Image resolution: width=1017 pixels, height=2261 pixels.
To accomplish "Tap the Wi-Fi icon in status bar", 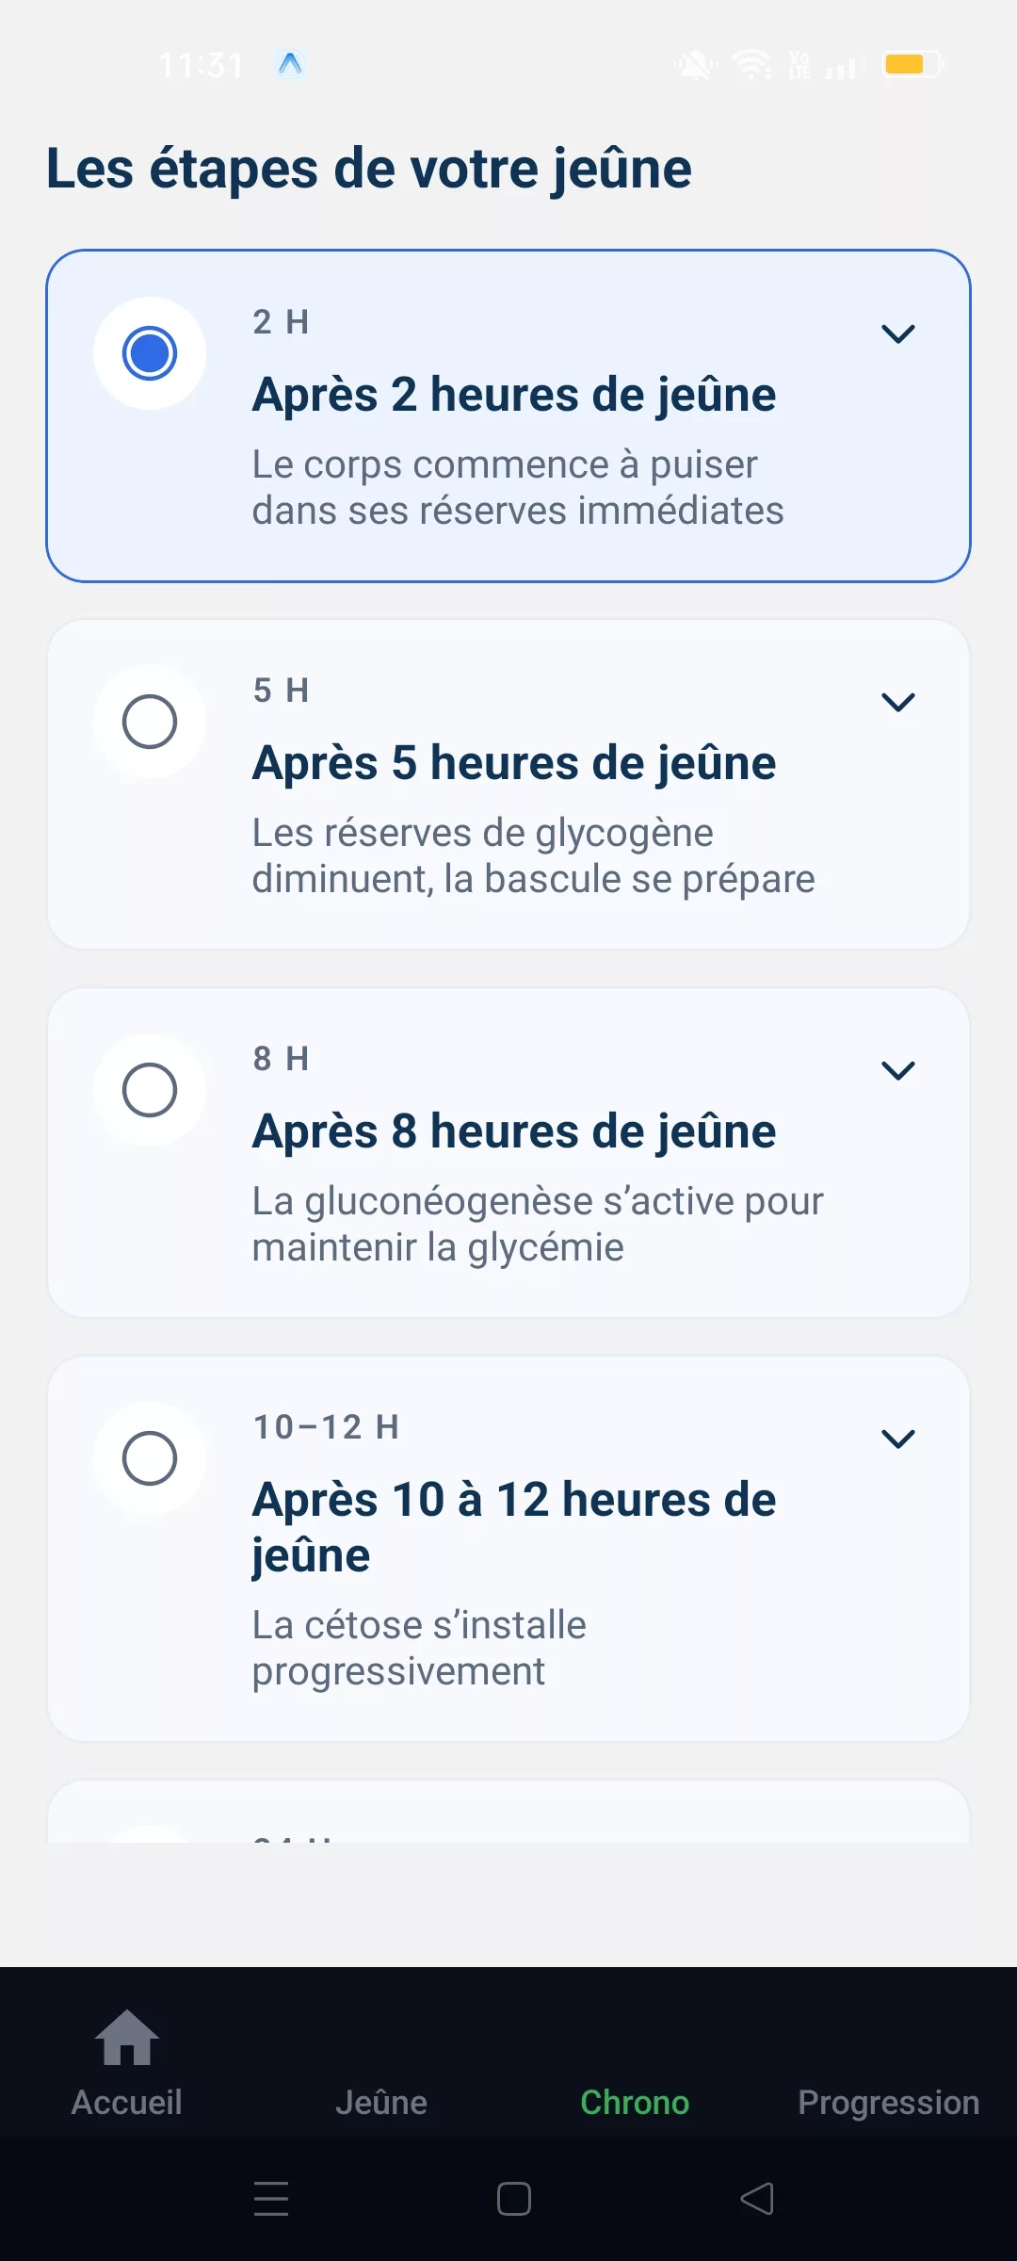I will pos(752,64).
